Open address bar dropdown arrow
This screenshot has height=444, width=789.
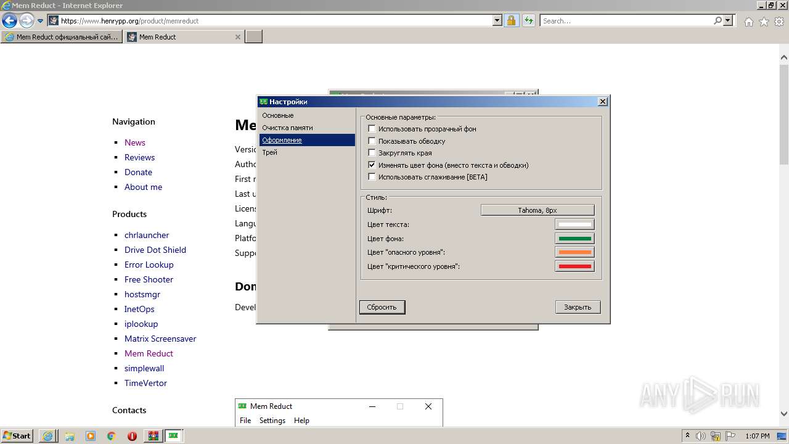497,21
